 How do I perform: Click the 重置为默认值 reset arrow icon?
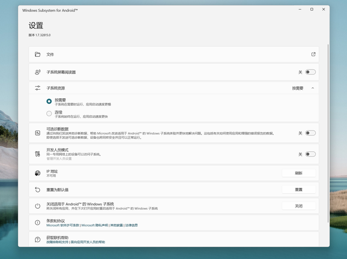(x=38, y=190)
